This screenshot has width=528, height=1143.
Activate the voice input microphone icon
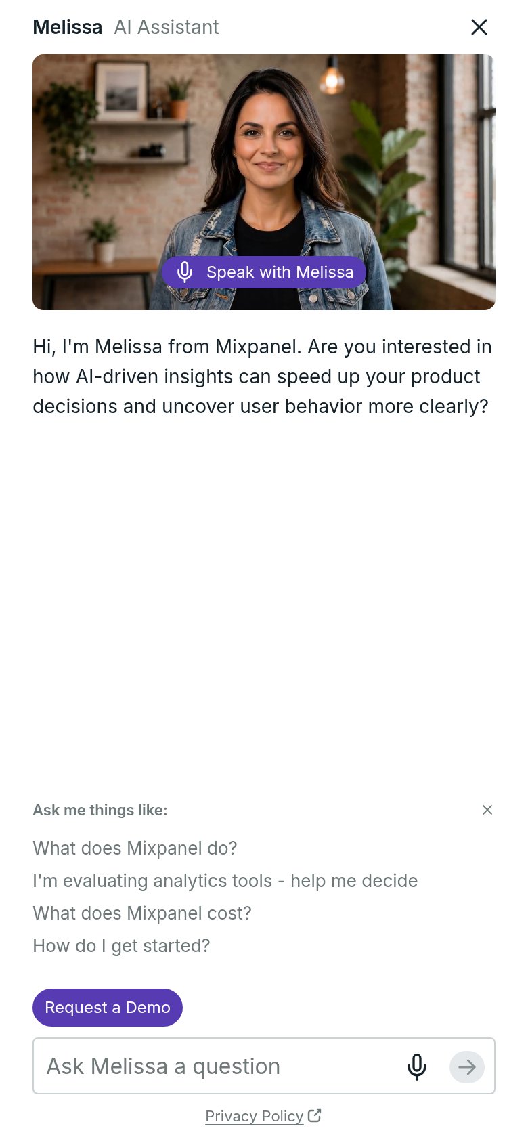[417, 1066]
